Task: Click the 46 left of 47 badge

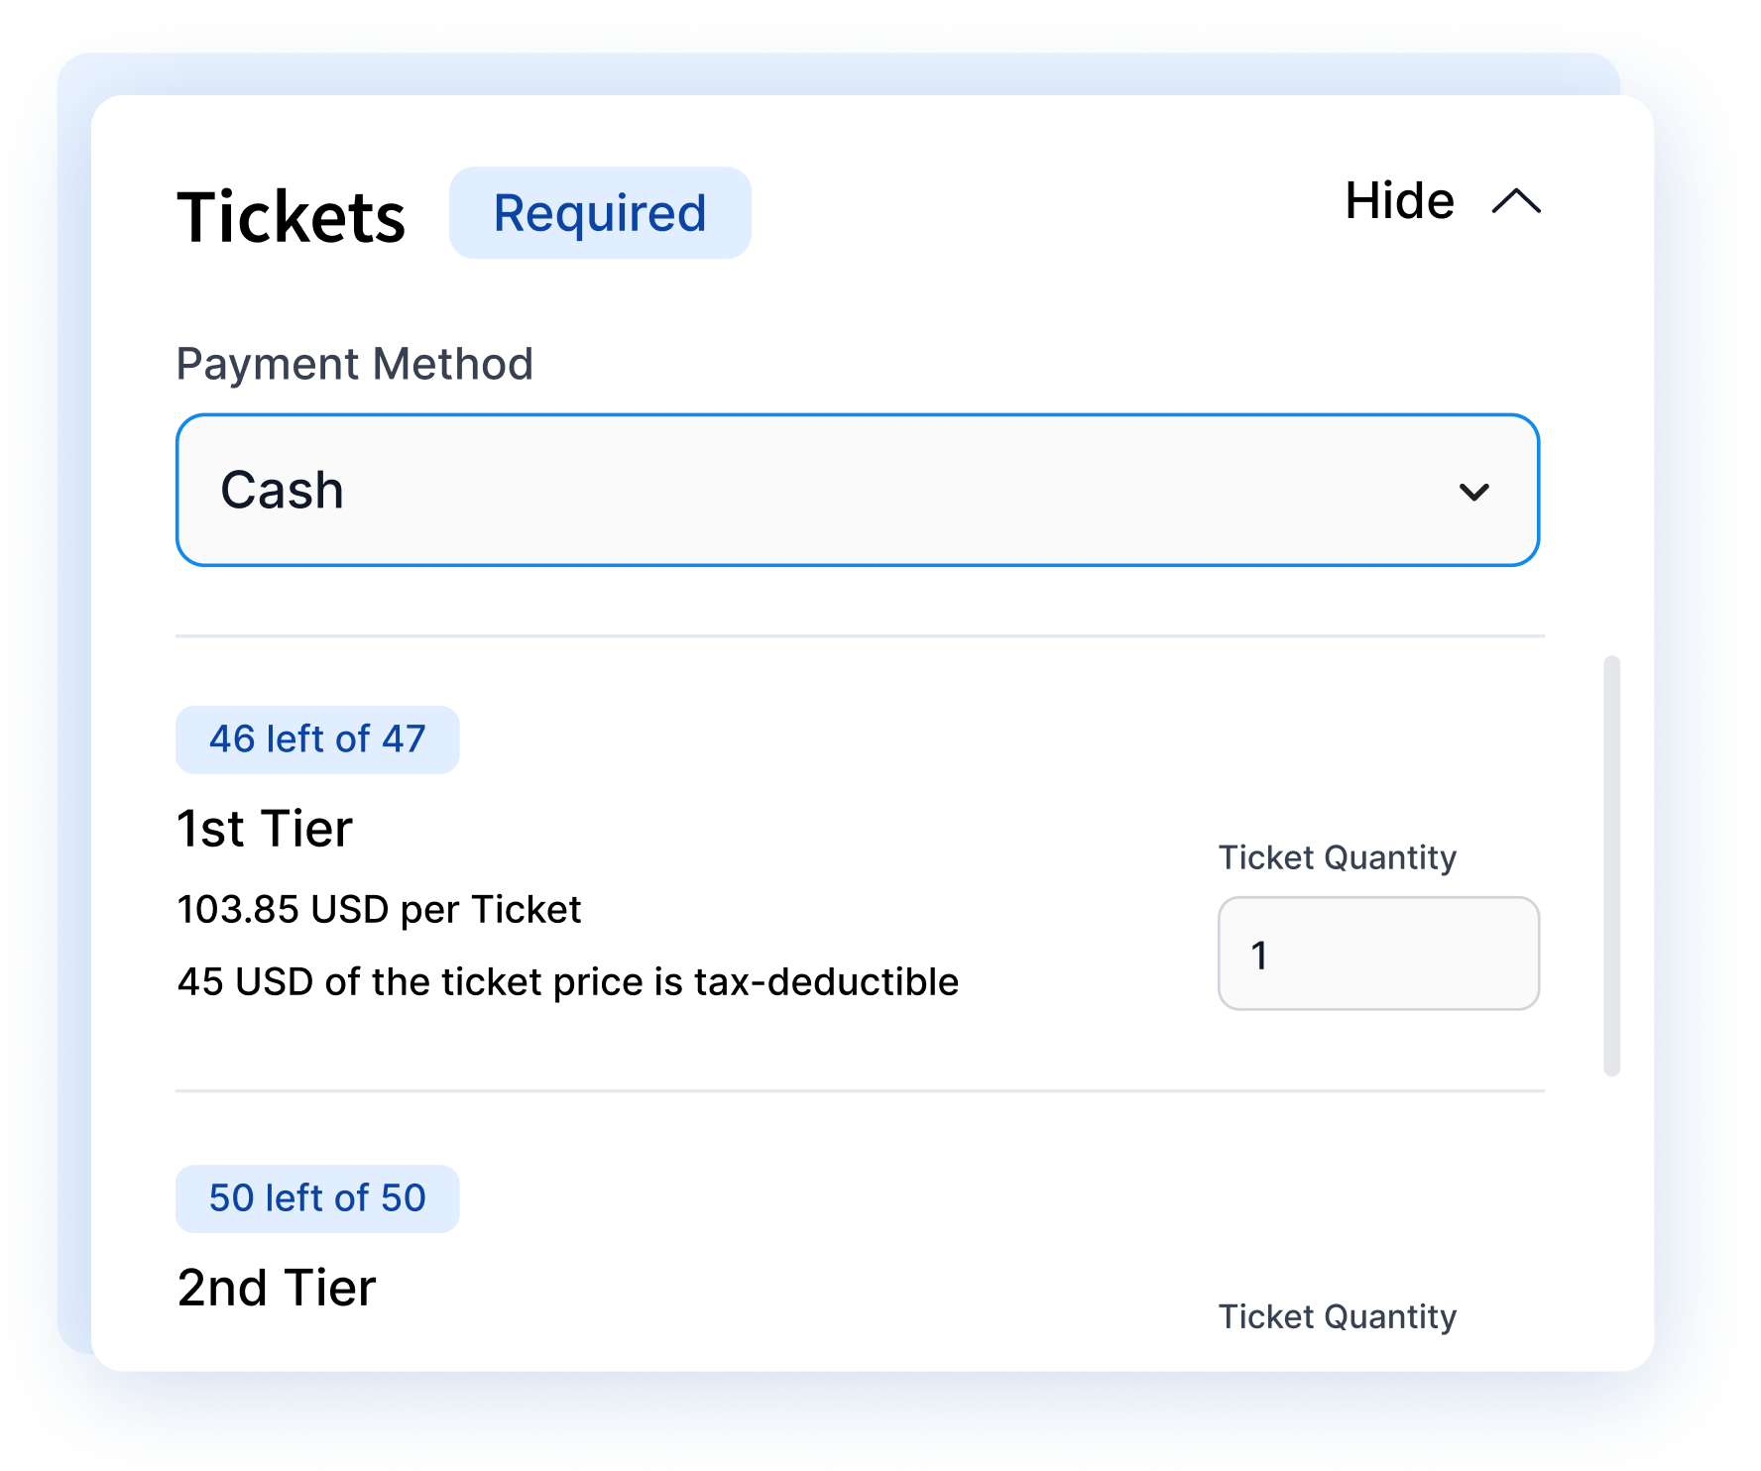Action: (317, 737)
